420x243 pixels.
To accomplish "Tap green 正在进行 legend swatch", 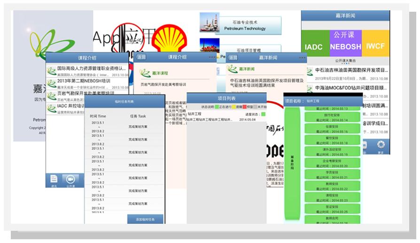I will tap(217, 107).
